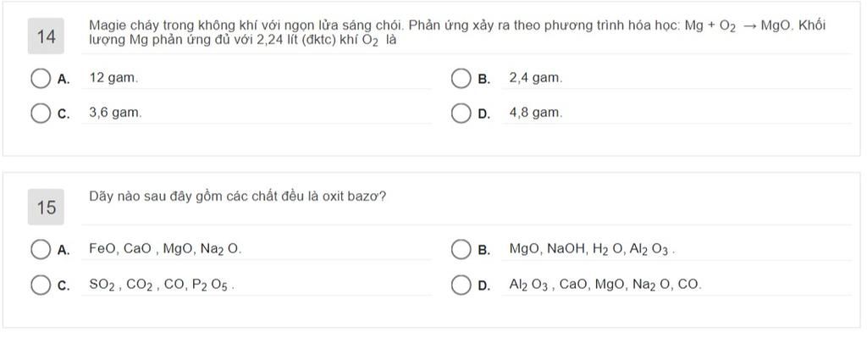This screenshot has height=338, width=867.
Task: Pick the answer 'SO2, CO2, CO, P2O5.'
Action: [162, 285]
